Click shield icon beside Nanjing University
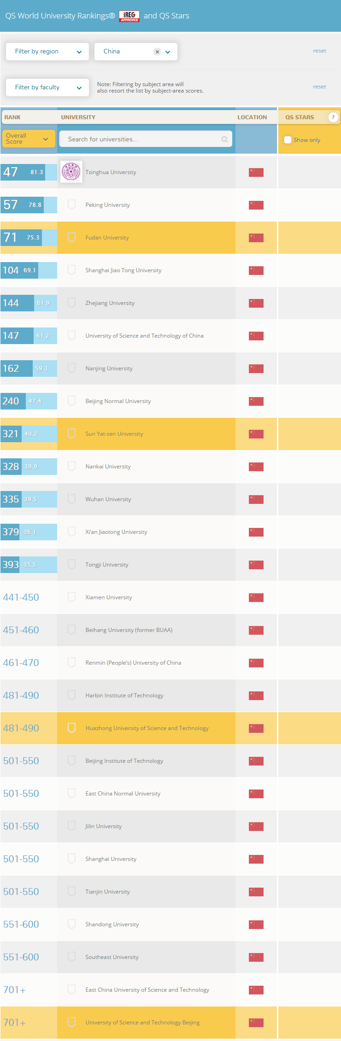The image size is (341, 1041). click(71, 368)
